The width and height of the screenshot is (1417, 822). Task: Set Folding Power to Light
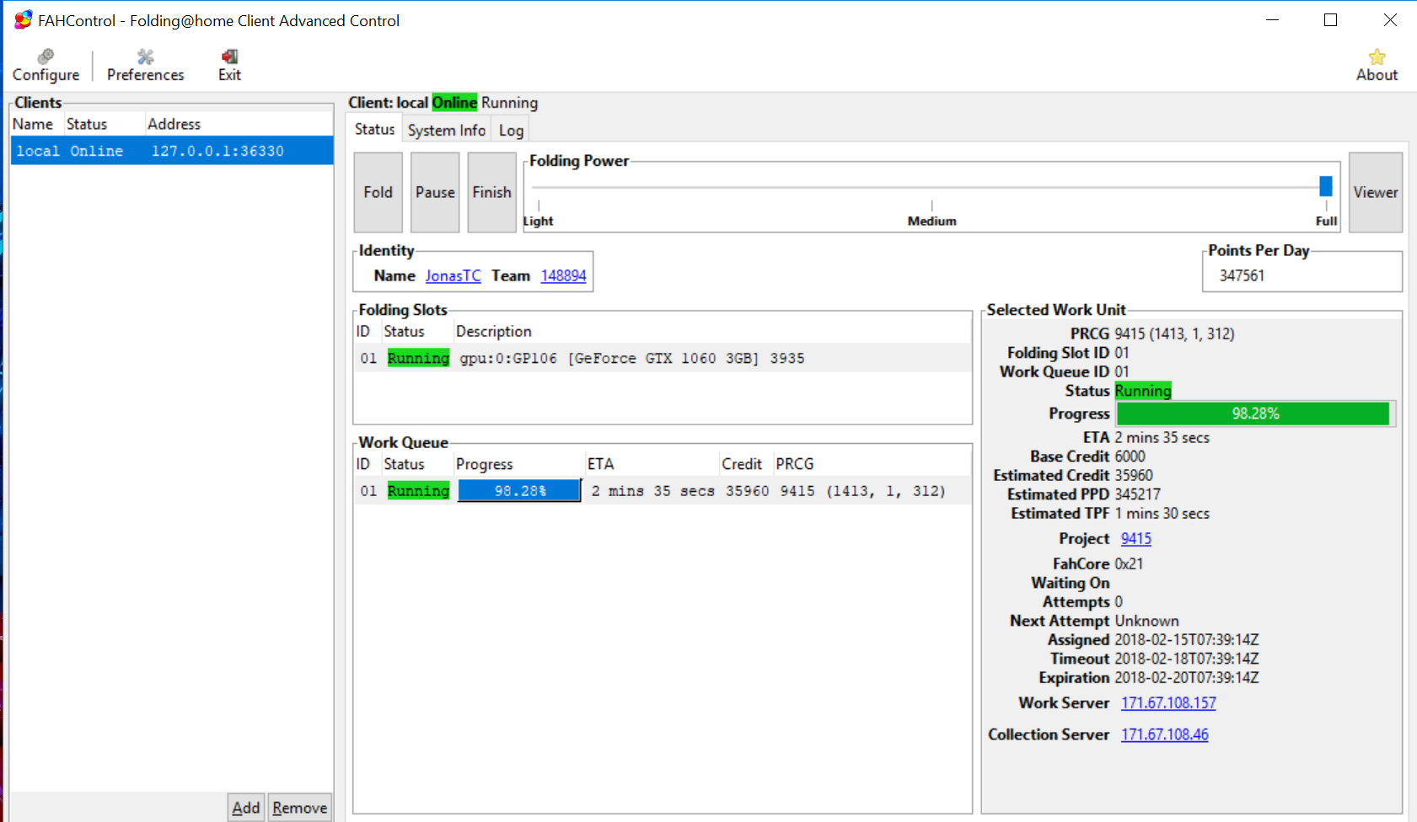pos(539,221)
